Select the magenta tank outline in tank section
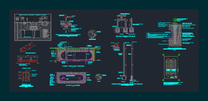The image size is (208, 101). 76,56
